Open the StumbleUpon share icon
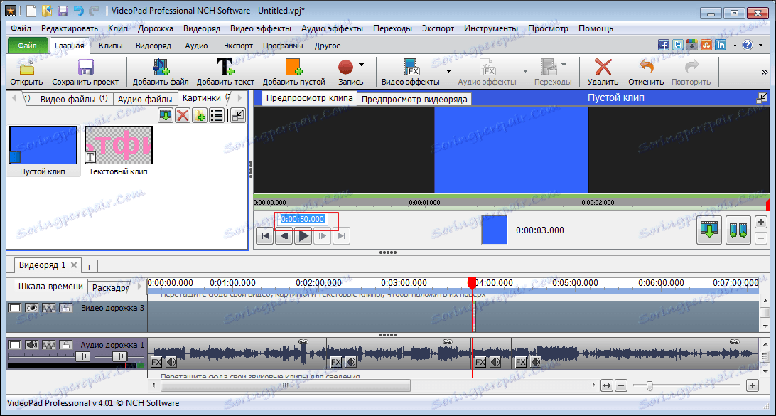 click(x=706, y=45)
